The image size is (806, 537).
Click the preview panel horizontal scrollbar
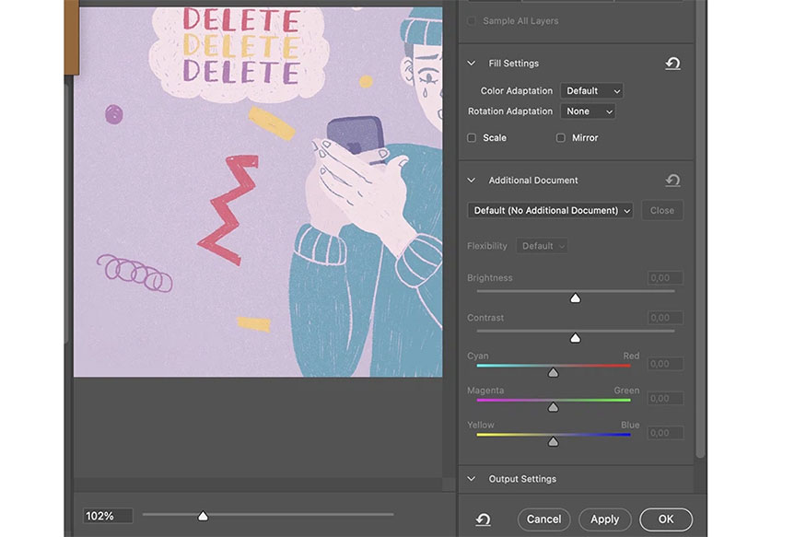[x=258, y=484]
